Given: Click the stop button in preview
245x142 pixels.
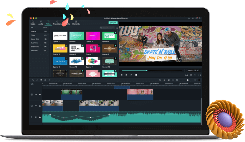Looking at the screenshot, I should click(136, 75).
